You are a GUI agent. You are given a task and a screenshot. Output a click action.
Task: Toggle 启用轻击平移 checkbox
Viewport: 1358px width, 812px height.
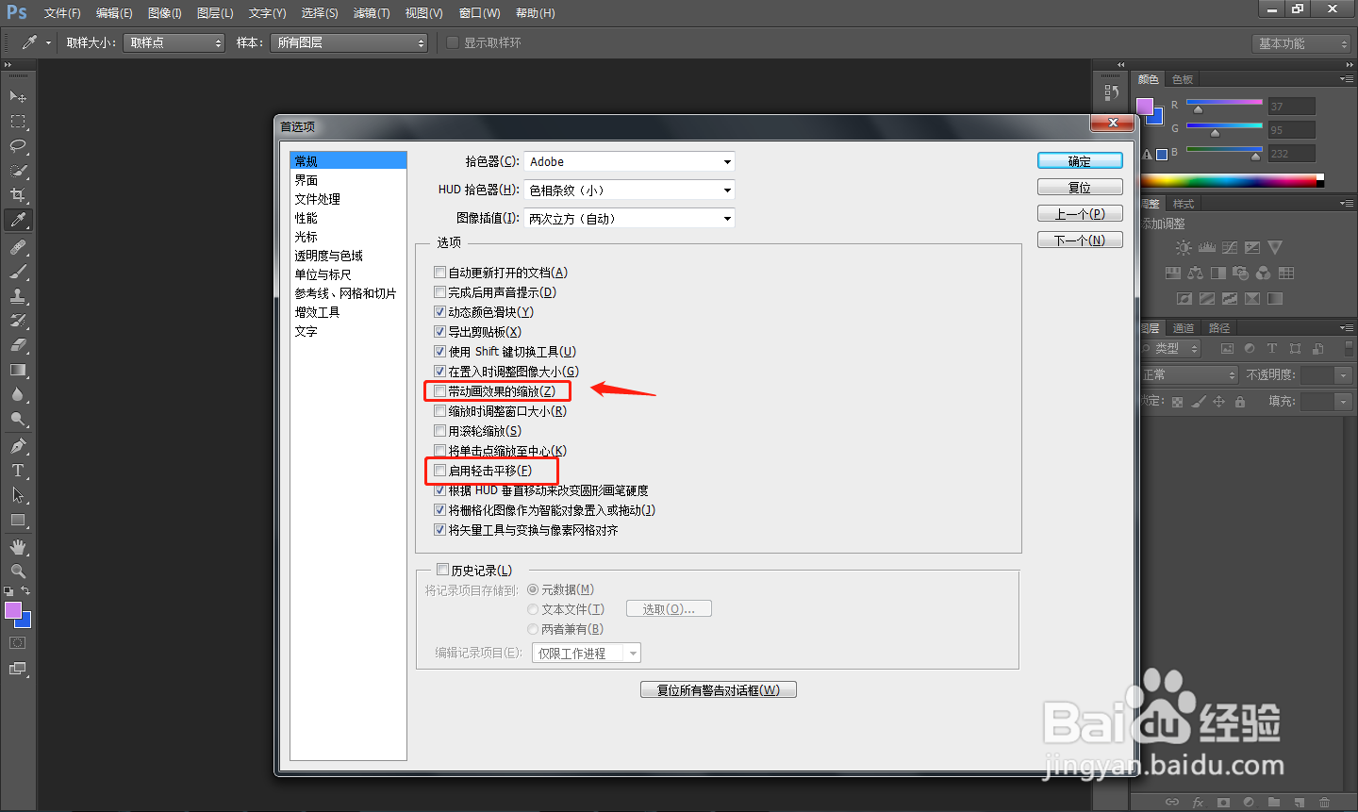tap(439, 471)
